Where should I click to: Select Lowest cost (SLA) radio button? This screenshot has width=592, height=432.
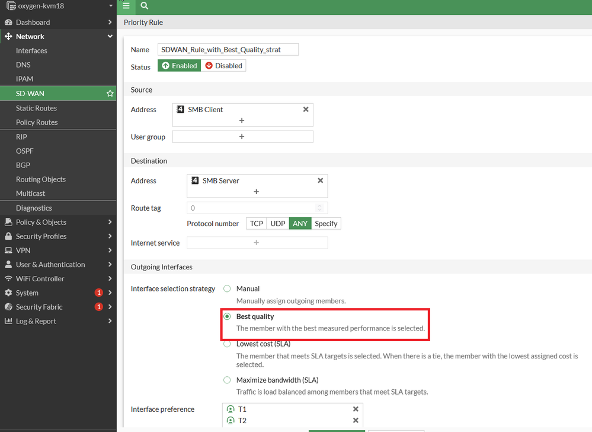(x=227, y=344)
